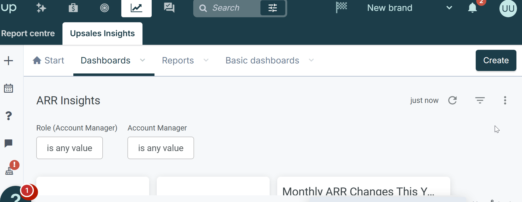Open the sparkle stars icon in top bar
This screenshot has height=202, width=522.
pos(41,8)
